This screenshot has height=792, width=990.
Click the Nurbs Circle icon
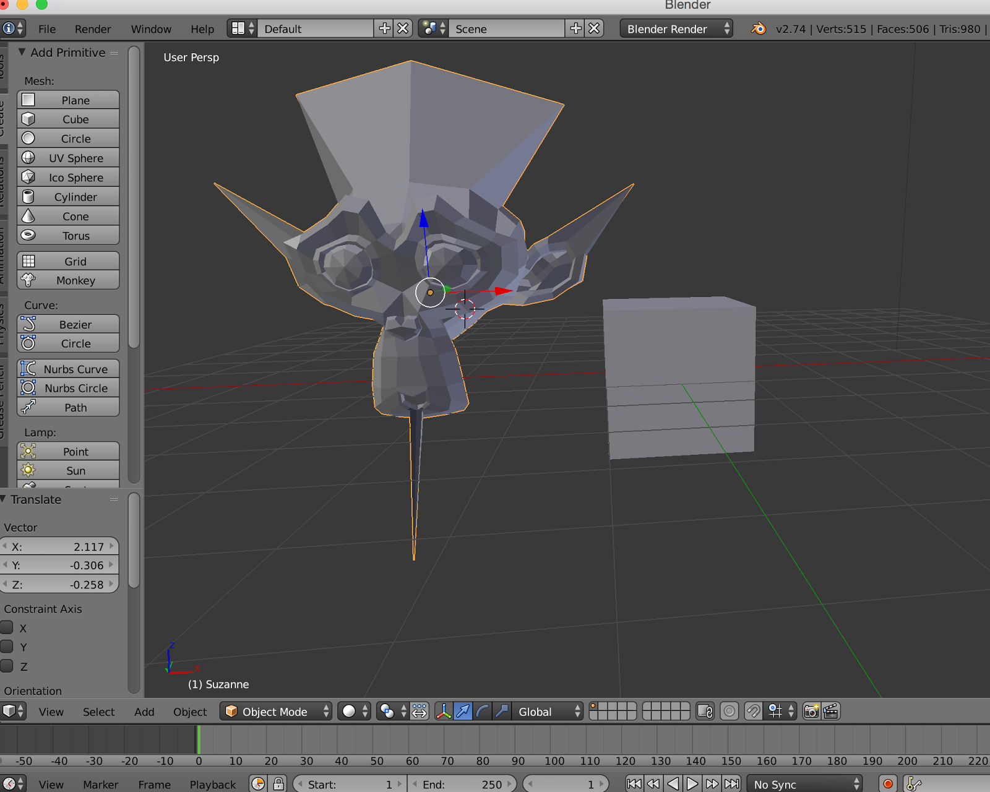tap(28, 388)
